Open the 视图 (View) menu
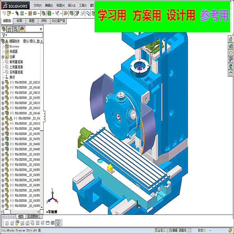 coord(61,6)
